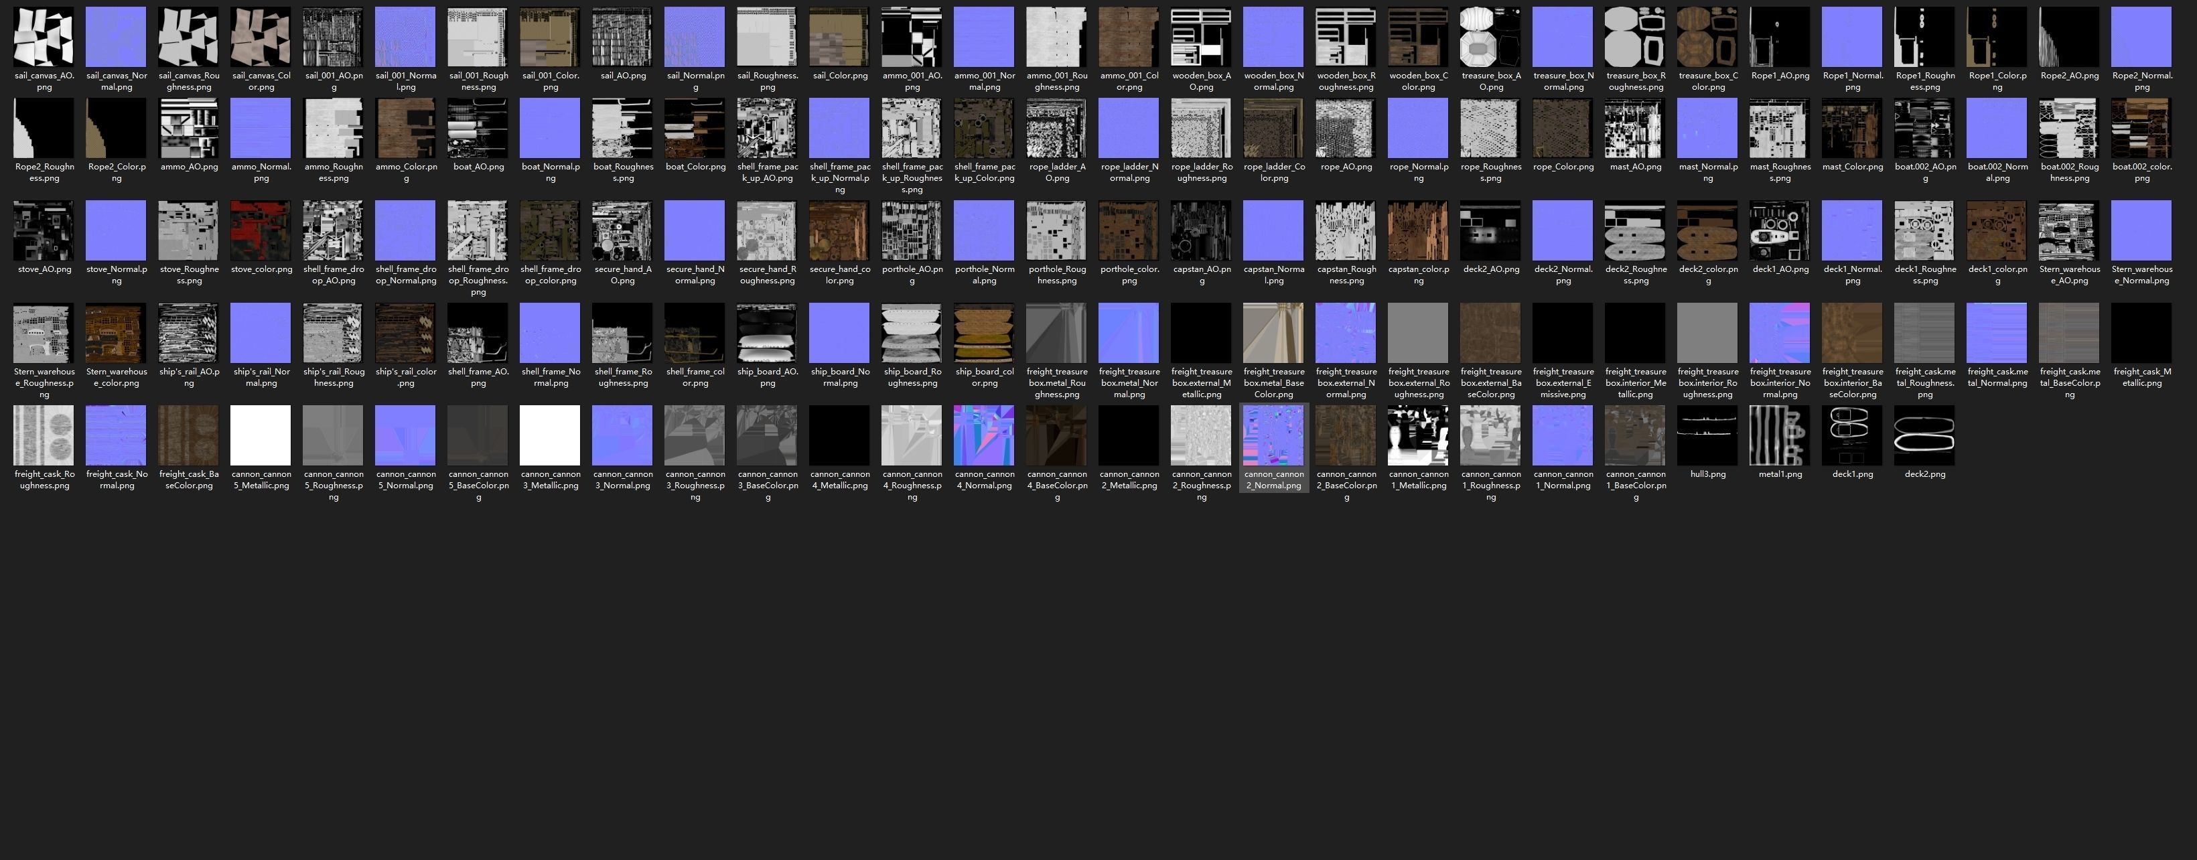2197x860 pixels.
Task: Click the wooden_box_AO.png thumbnail
Action: tap(1201, 38)
